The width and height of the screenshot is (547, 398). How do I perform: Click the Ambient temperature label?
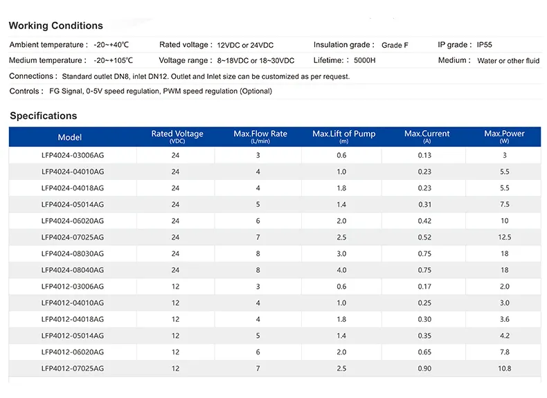tap(48, 45)
